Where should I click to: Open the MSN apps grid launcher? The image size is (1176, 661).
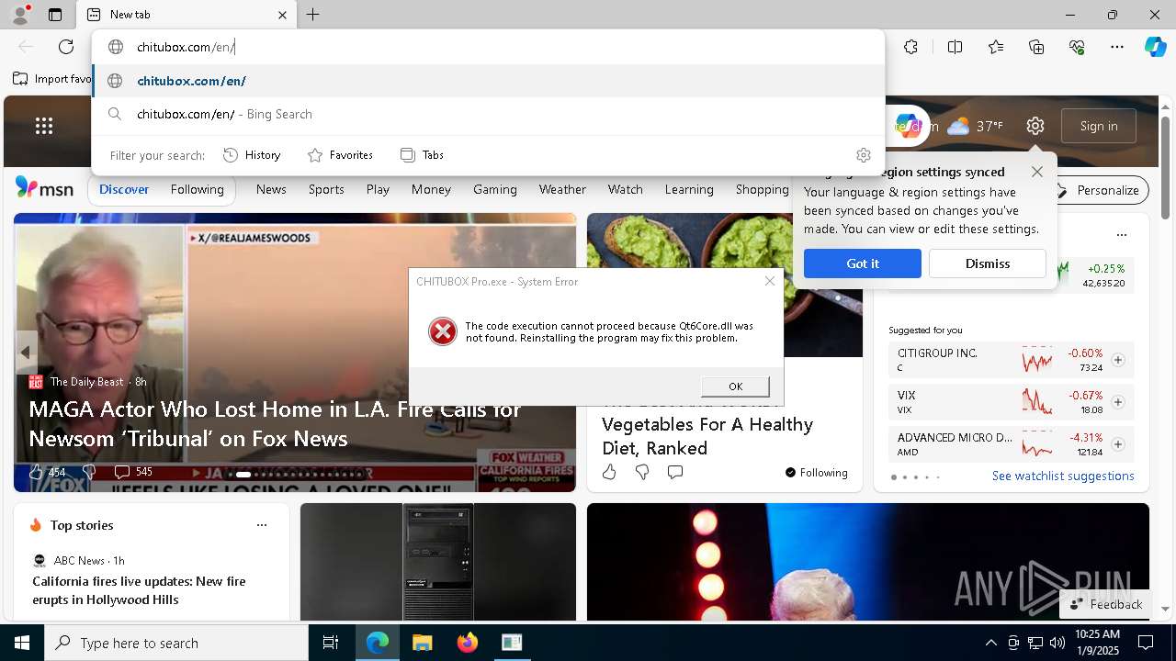[x=44, y=126]
